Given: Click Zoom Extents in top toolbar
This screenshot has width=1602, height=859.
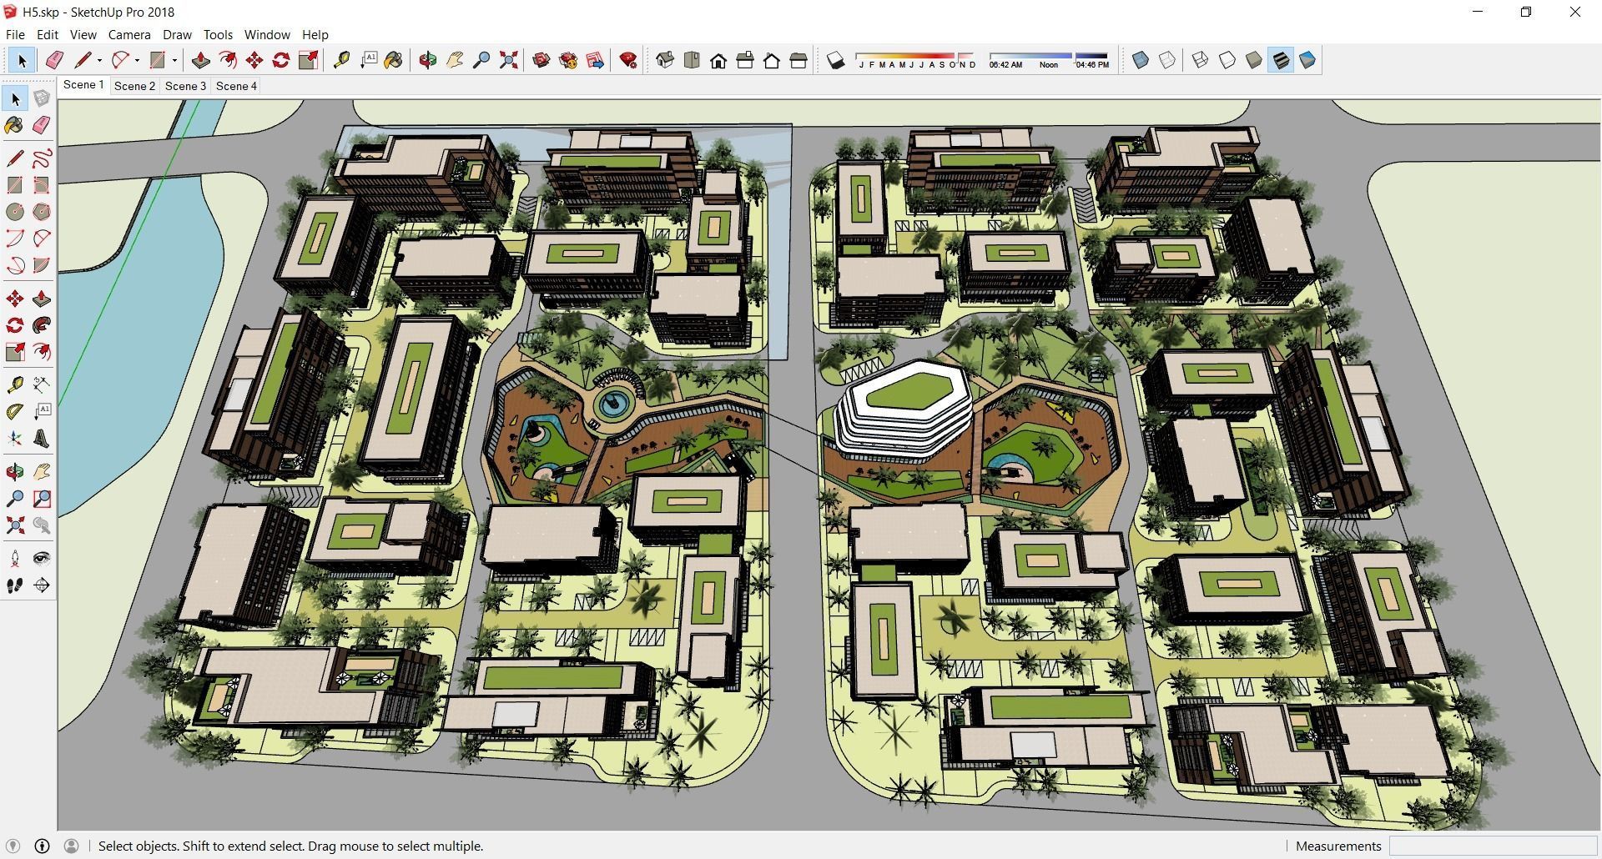Looking at the screenshot, I should pyautogui.click(x=508, y=60).
